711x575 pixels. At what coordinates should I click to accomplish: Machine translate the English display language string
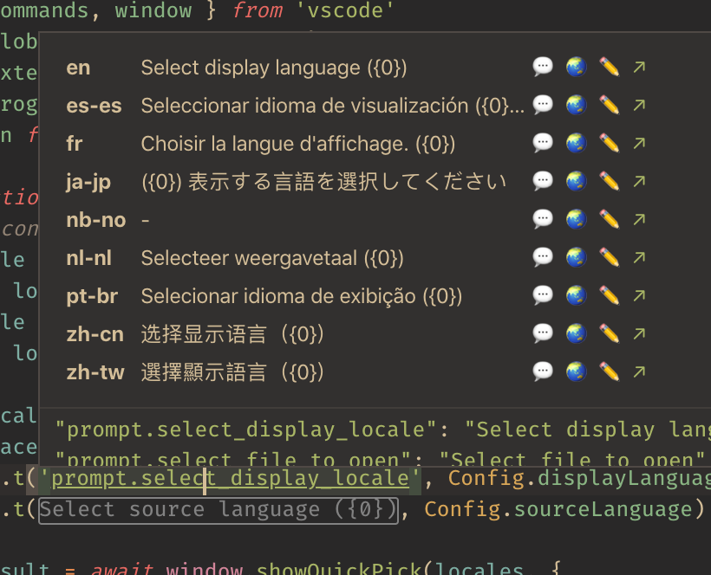click(x=576, y=68)
